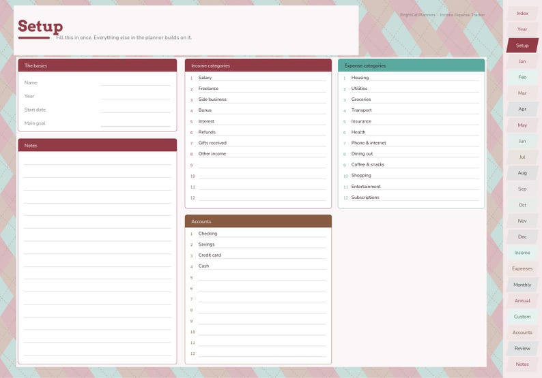Select the Setup tab
This screenshot has height=378, width=542.
[522, 45]
